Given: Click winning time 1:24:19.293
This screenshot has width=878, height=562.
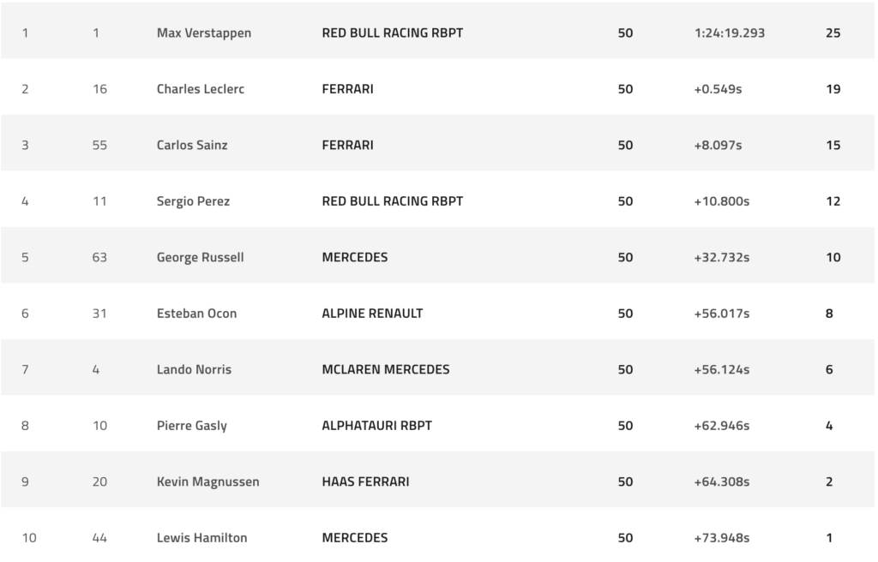Looking at the screenshot, I should pyautogui.click(x=729, y=33).
